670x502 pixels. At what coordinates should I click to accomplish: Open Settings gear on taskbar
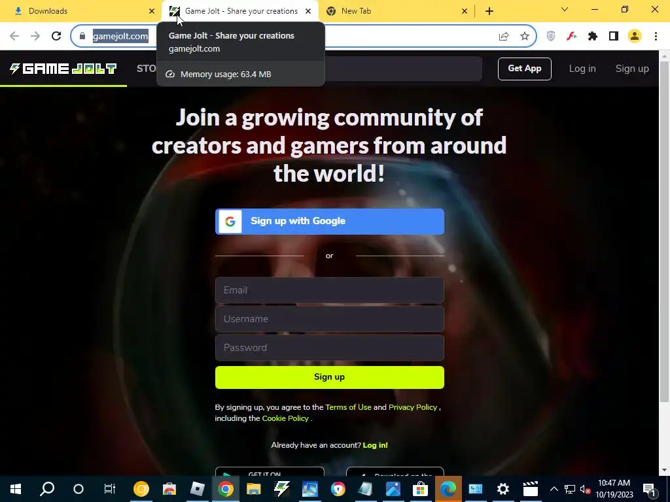[503, 489]
